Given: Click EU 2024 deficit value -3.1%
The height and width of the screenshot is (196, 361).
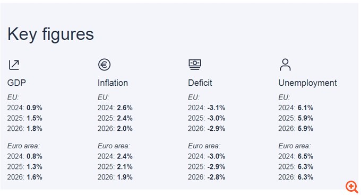Looking at the screenshot, I should (x=216, y=108).
